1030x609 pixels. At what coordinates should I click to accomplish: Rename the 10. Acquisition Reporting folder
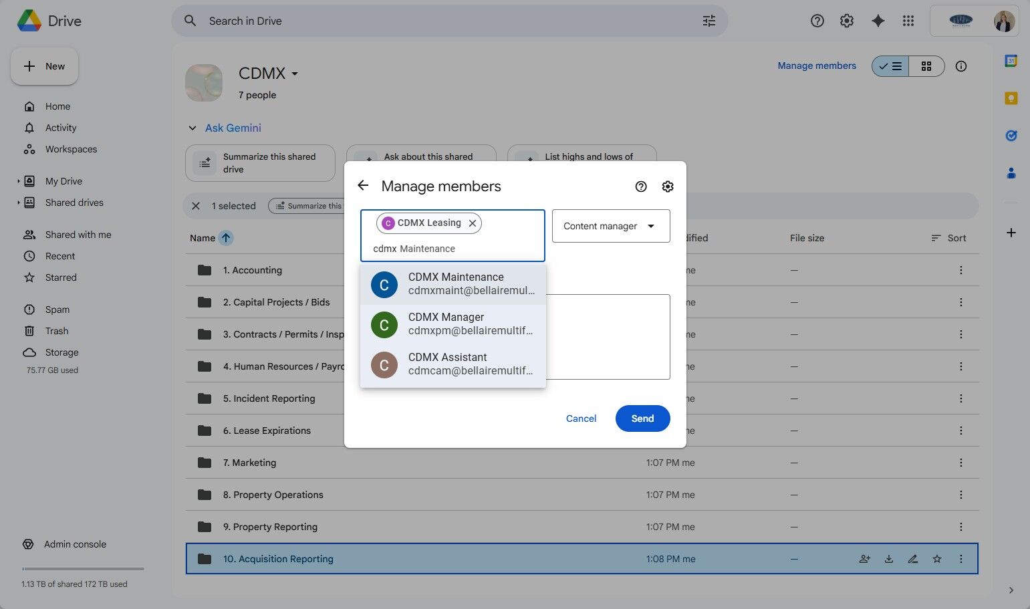coord(913,559)
